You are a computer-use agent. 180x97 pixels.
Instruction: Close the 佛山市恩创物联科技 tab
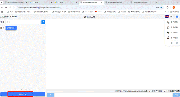pos(26,2)
